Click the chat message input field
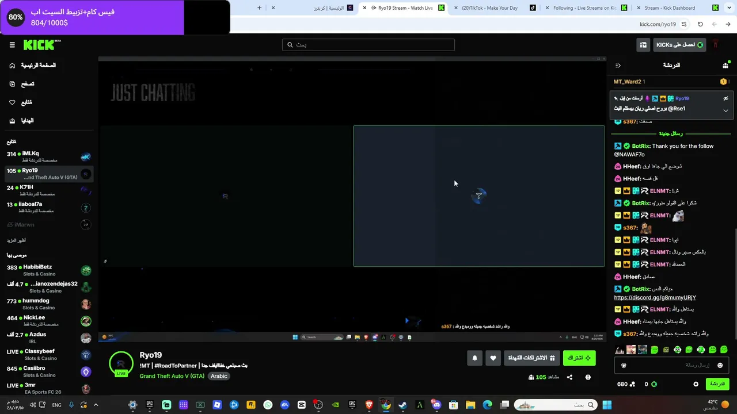 tap(671, 365)
